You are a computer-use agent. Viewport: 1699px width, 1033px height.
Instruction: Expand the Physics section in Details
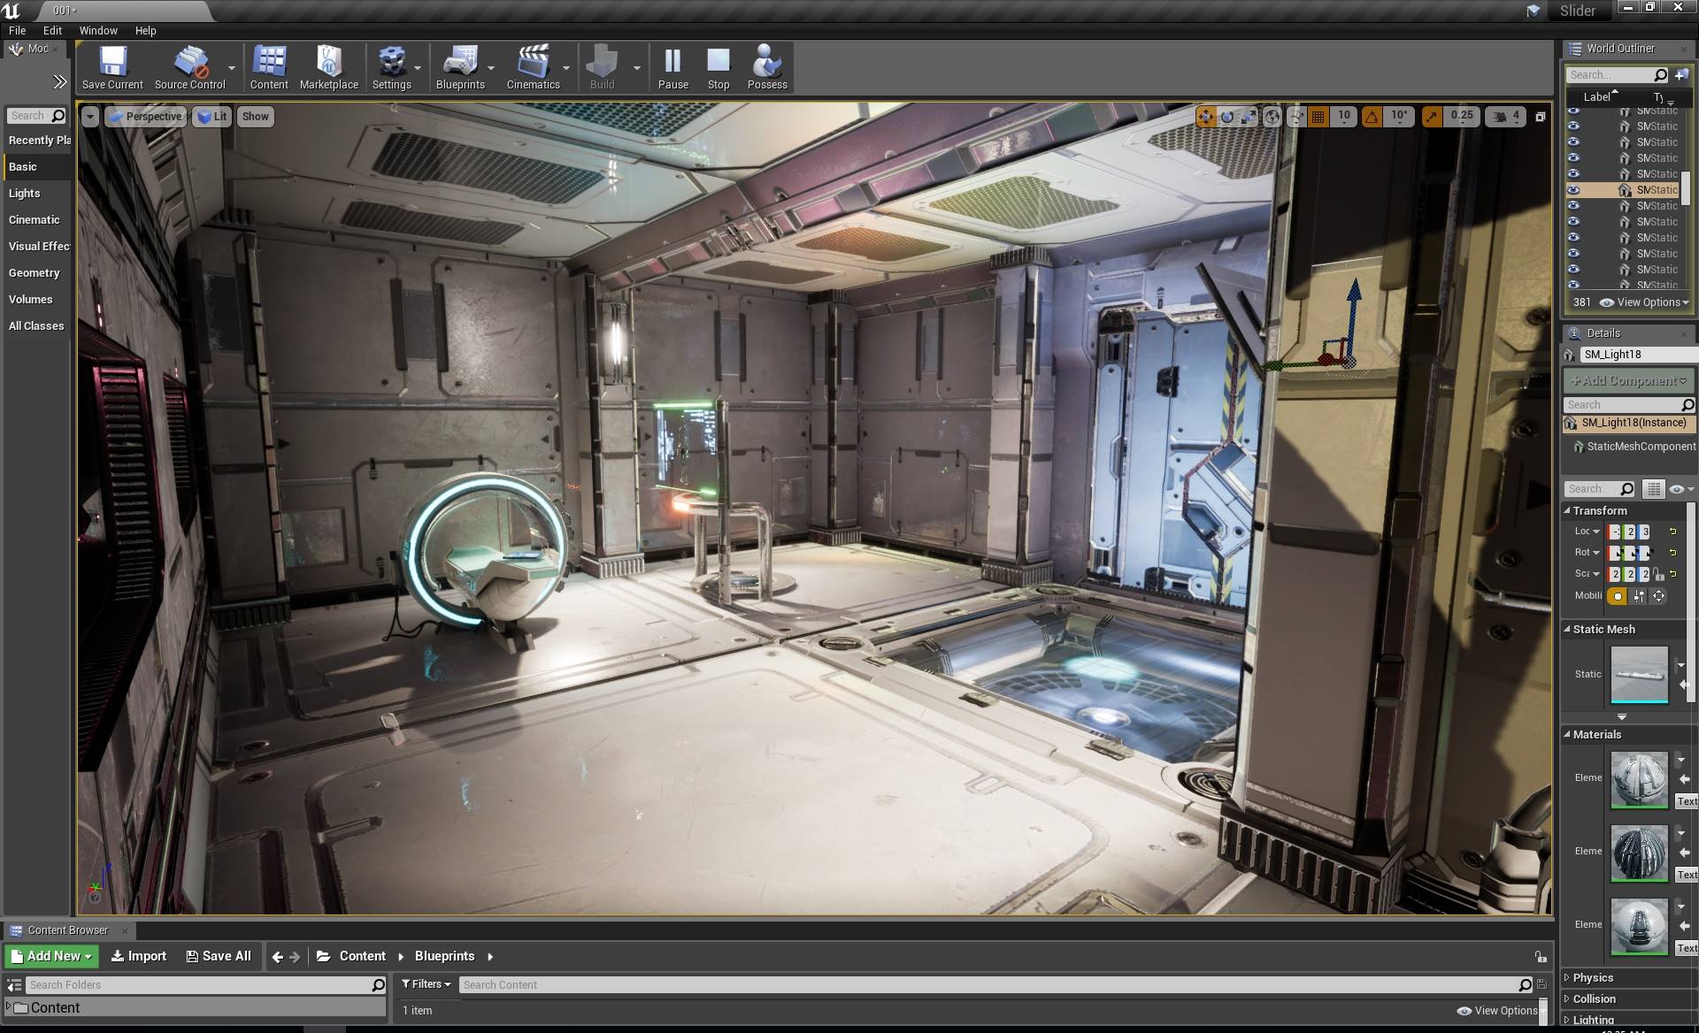coord(1593,977)
